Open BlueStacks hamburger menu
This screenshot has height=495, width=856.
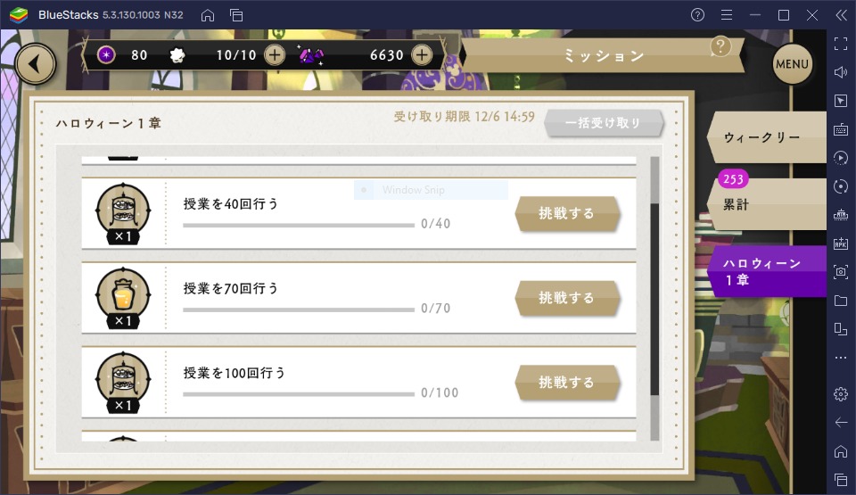(x=727, y=15)
